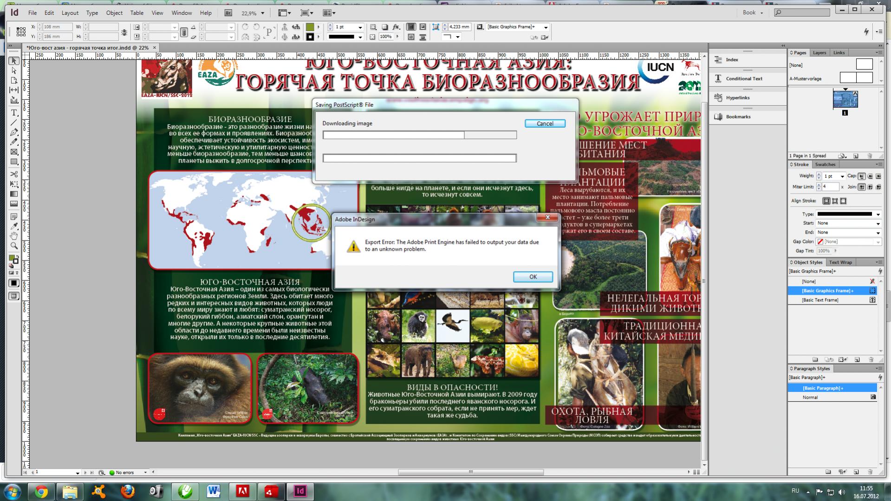891x501 pixels.
Task: Switch to the Swatches tab
Action: click(x=825, y=164)
